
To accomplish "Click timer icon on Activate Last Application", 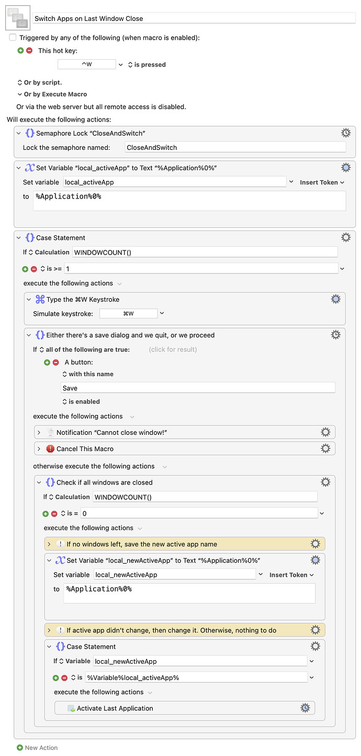I will tap(305, 708).
